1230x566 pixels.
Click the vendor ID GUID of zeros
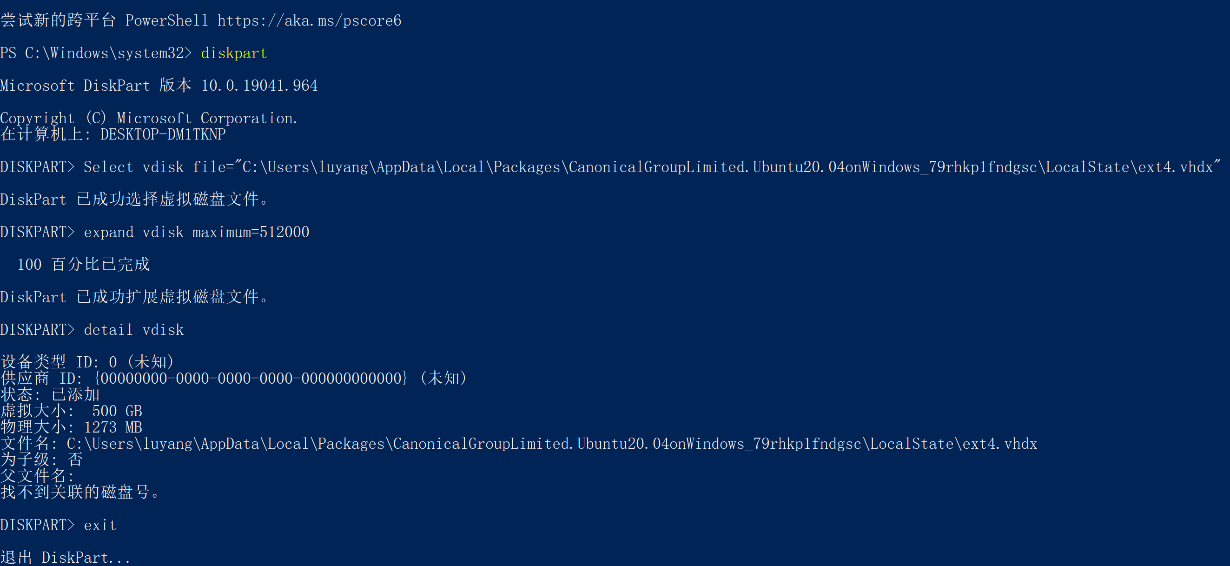(x=251, y=378)
